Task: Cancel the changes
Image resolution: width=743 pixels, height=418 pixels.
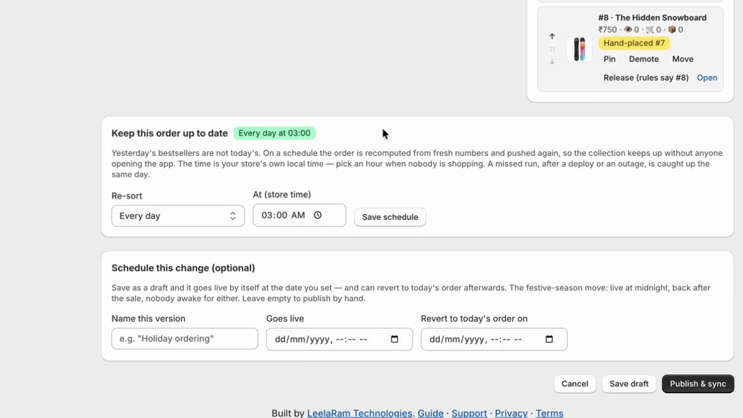Action: coord(574,384)
